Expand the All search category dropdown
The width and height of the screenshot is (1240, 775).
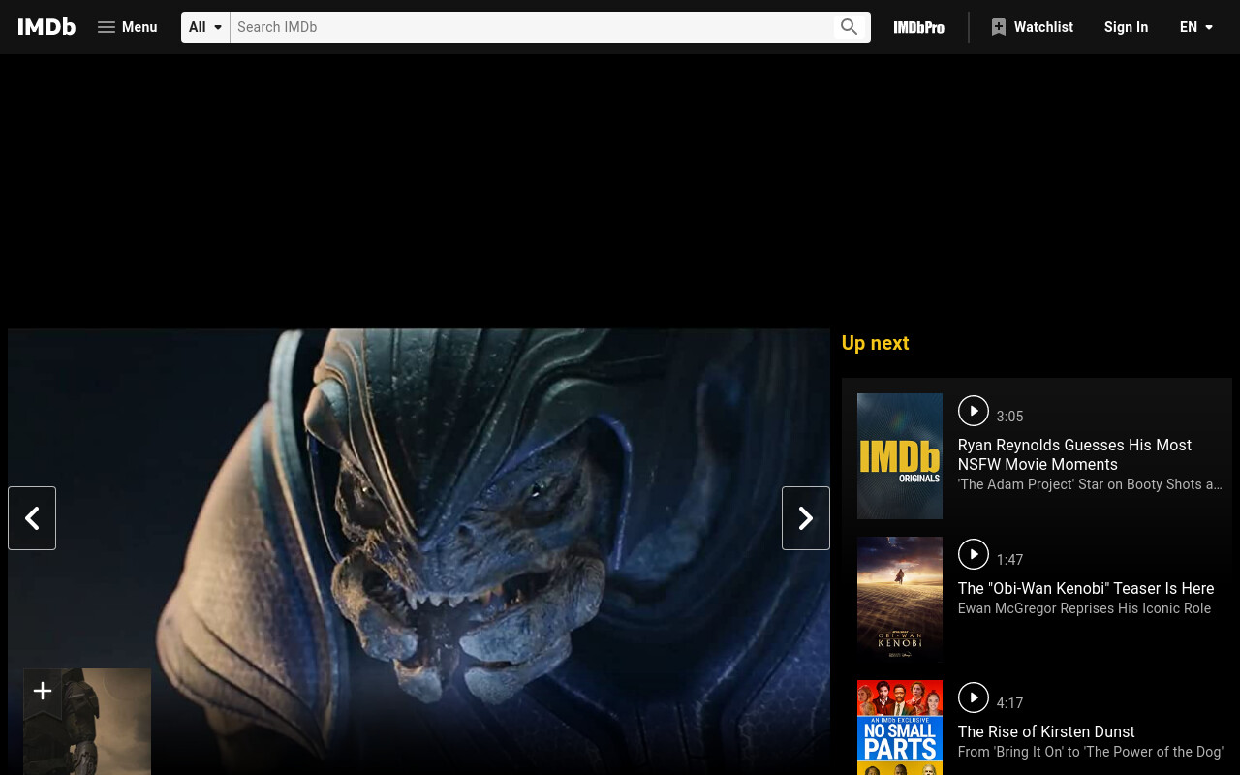205,27
